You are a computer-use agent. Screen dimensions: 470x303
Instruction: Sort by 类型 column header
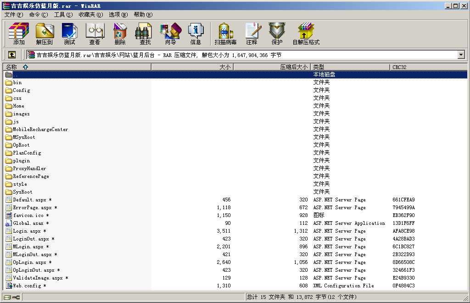(350, 67)
